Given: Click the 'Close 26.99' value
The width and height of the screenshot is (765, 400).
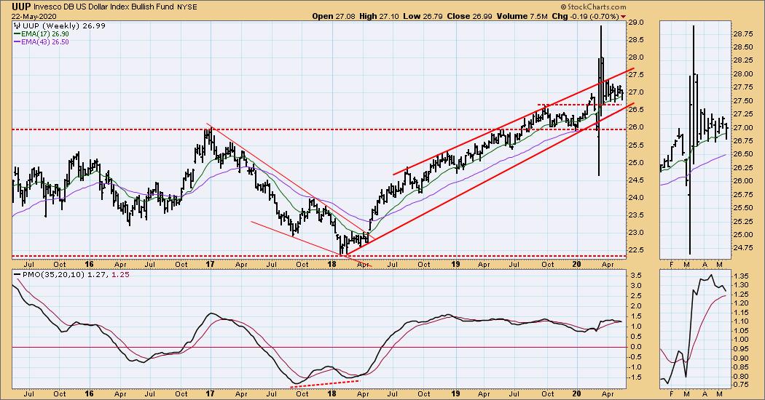Looking at the screenshot, I should [469, 16].
